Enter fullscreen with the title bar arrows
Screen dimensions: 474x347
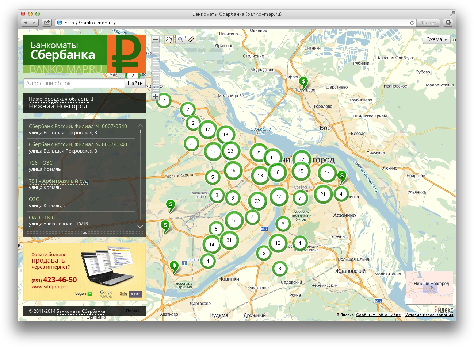(x=452, y=14)
